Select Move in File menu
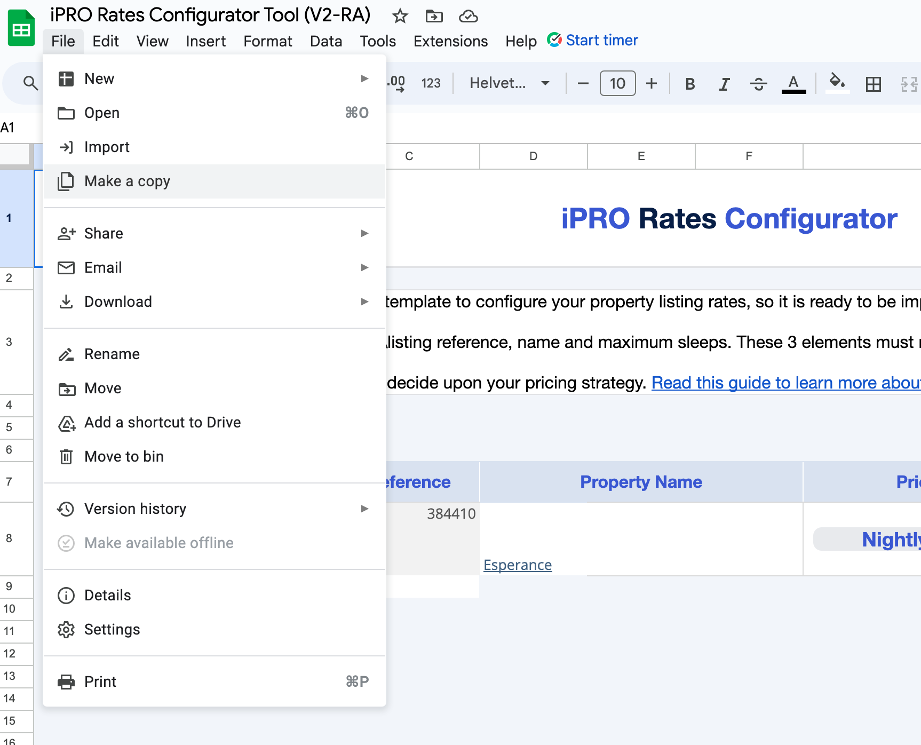Image resolution: width=921 pixels, height=745 pixels. coord(215,389)
